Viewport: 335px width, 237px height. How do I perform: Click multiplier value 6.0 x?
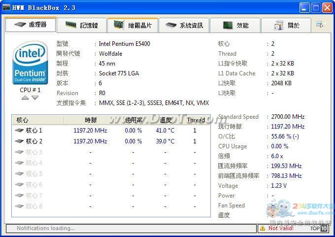(x=277, y=156)
